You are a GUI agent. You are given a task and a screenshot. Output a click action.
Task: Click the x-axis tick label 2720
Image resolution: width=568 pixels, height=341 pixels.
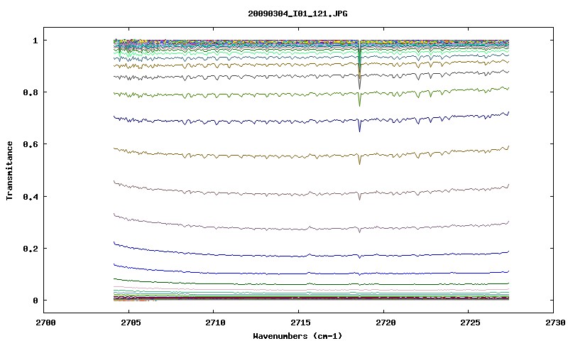point(386,323)
